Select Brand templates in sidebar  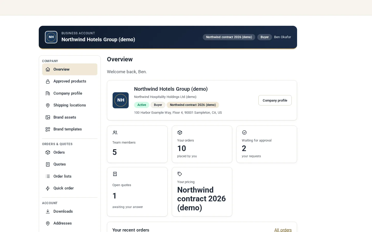[x=70, y=129]
